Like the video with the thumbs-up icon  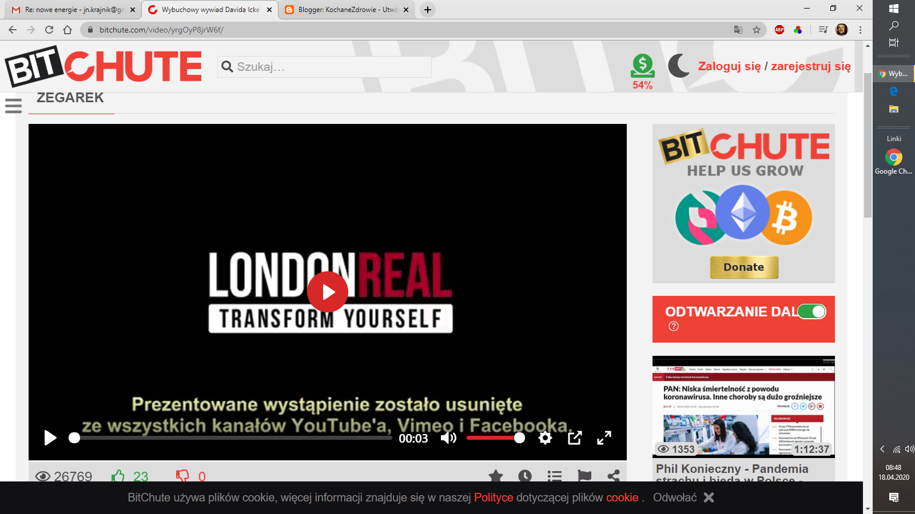118,476
